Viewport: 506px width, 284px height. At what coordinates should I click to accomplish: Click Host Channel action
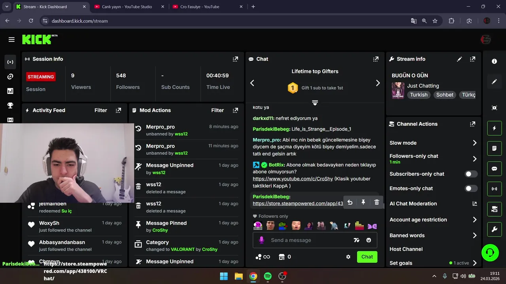tap(406, 249)
